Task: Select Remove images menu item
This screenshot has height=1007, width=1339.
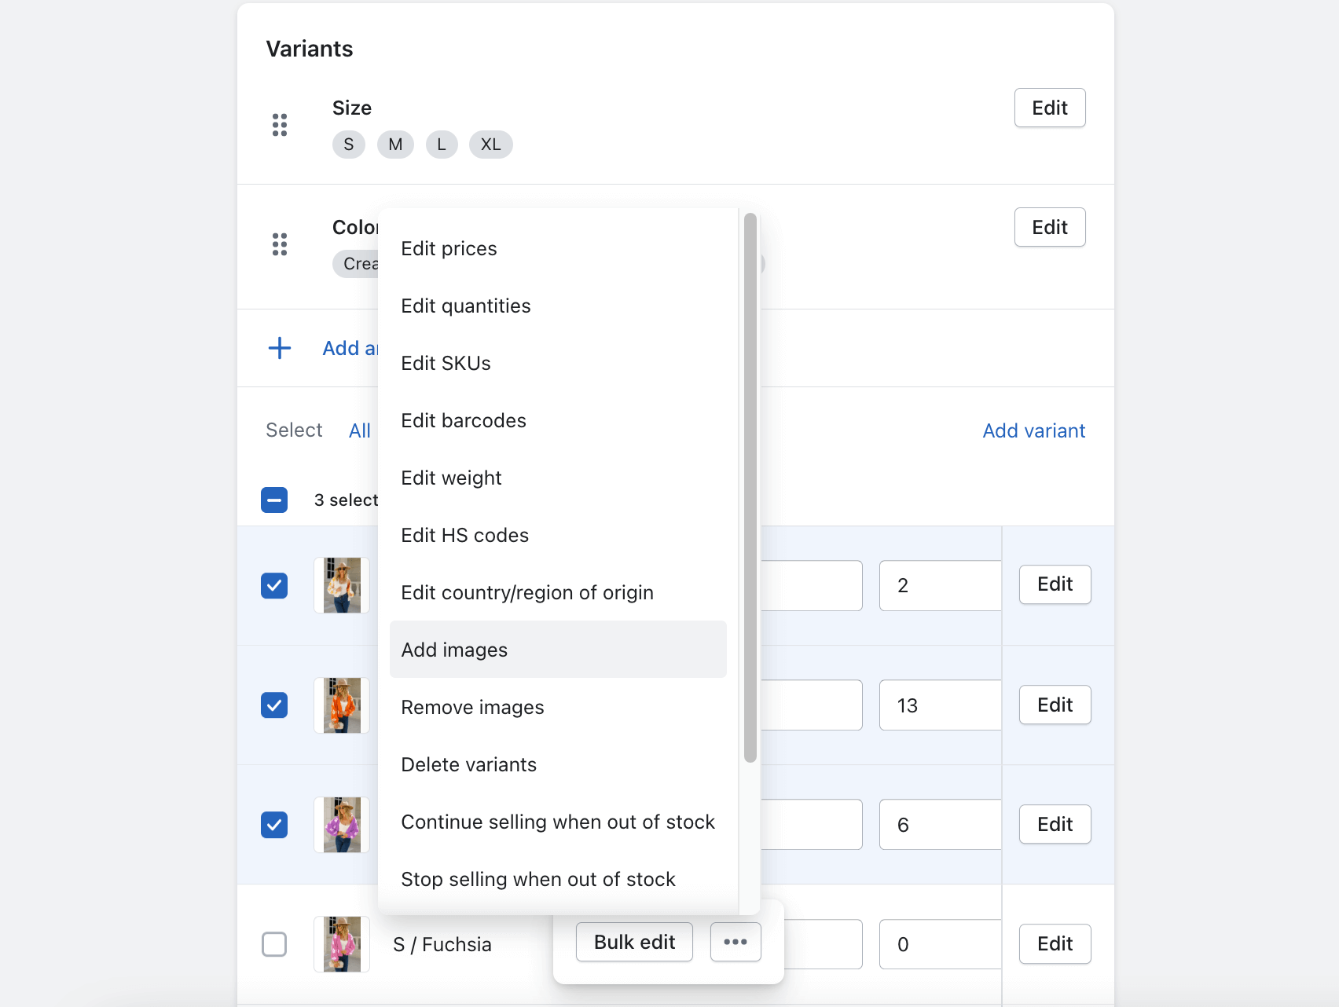Action: [x=558, y=707]
